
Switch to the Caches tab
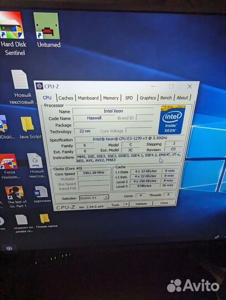(66, 98)
